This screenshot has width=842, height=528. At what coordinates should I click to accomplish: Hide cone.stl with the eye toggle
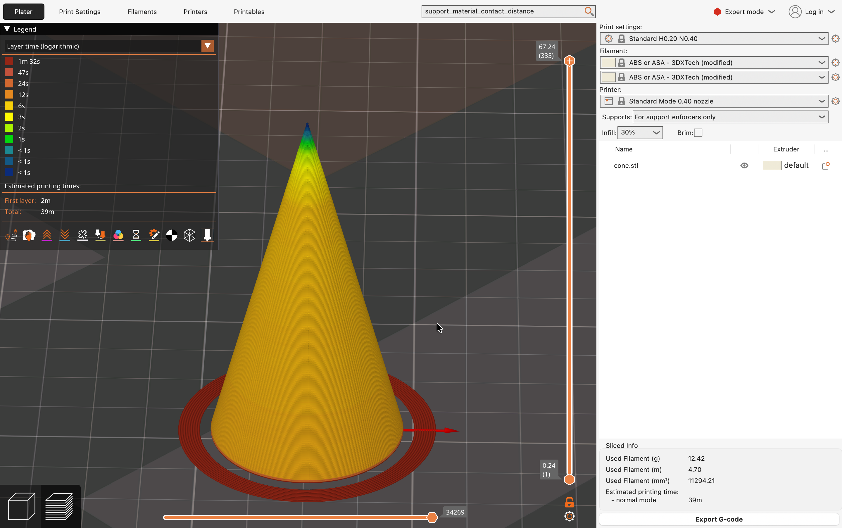744,165
